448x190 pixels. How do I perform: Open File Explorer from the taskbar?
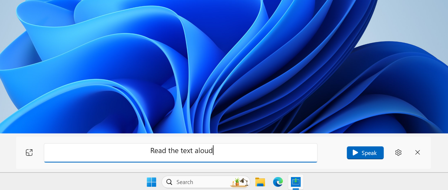(260, 182)
